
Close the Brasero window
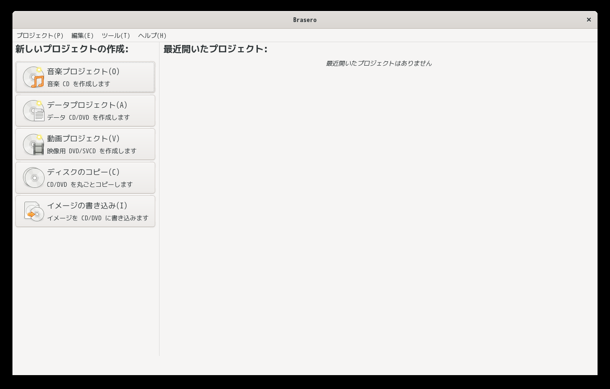589,20
